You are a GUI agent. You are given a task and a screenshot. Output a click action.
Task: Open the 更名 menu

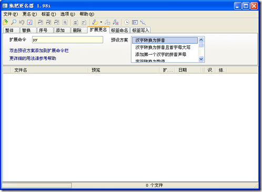(x=29, y=14)
